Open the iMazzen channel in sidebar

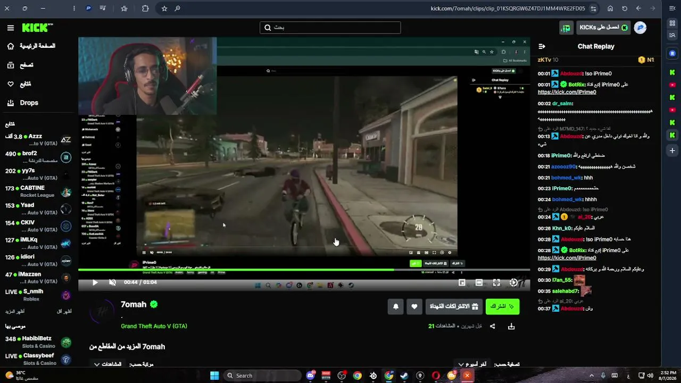38,278
